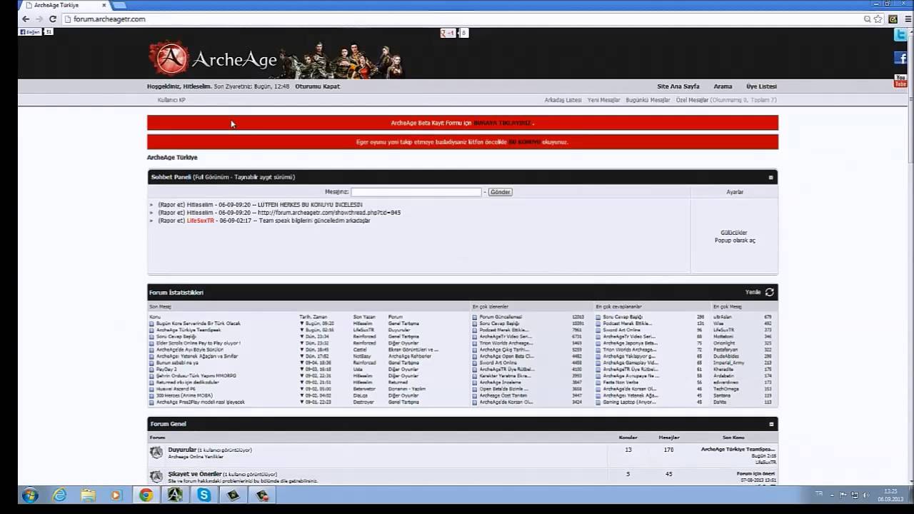Open the Özel Mesajlar link
Image resolution: width=914 pixels, height=514 pixels.
click(692, 100)
